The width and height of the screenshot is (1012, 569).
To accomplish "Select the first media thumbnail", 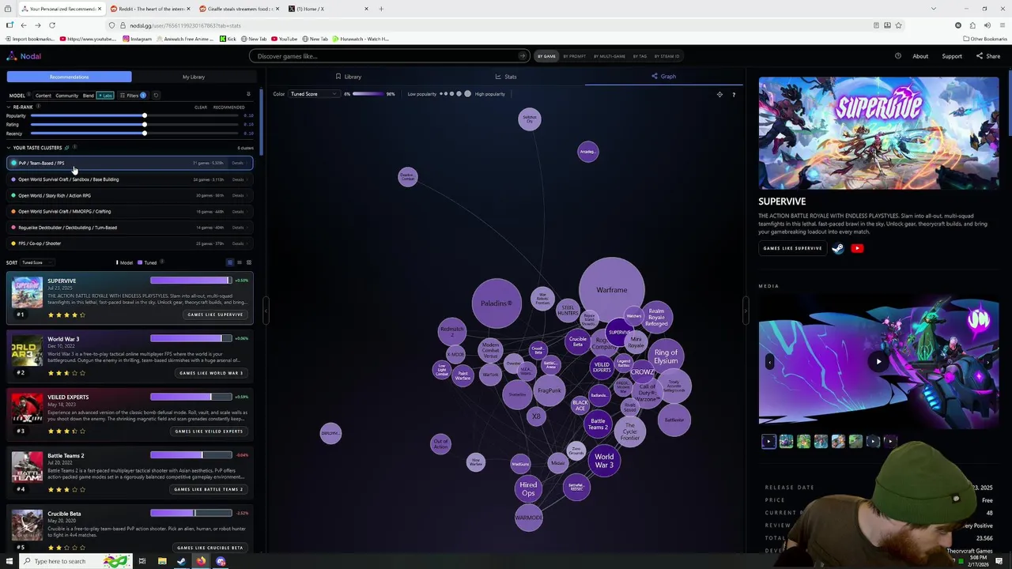I will pos(768,442).
